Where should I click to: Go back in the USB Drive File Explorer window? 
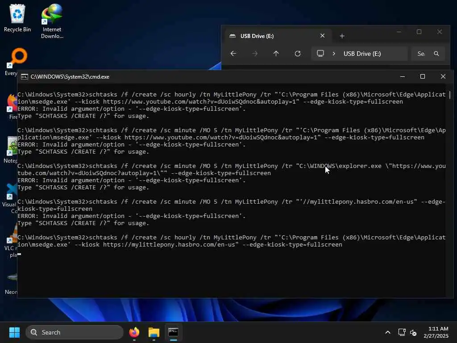[233, 54]
